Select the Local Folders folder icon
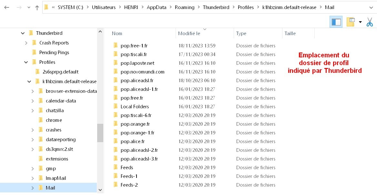377x195 pixels. coord(116,106)
